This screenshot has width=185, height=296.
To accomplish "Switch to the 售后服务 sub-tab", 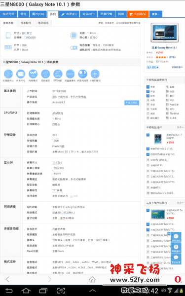I will point(43,23).
